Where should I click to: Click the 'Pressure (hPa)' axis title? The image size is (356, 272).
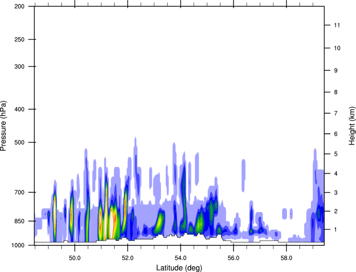point(3,126)
